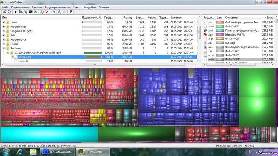Open the Очистка menu

[x=36, y=7]
